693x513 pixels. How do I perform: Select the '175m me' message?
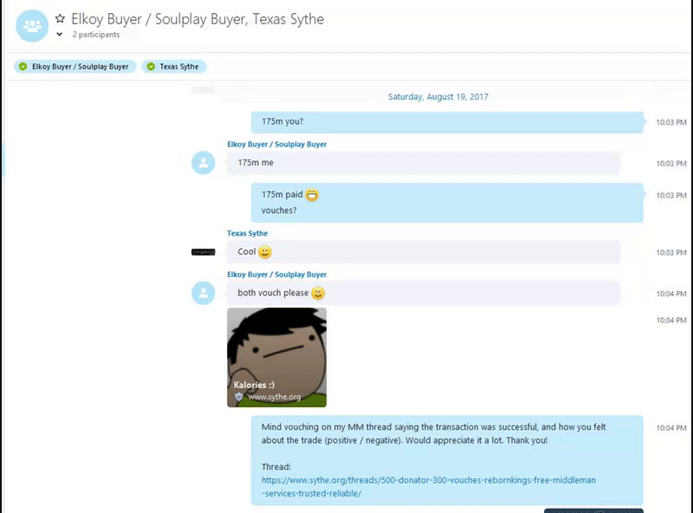pyautogui.click(x=424, y=163)
